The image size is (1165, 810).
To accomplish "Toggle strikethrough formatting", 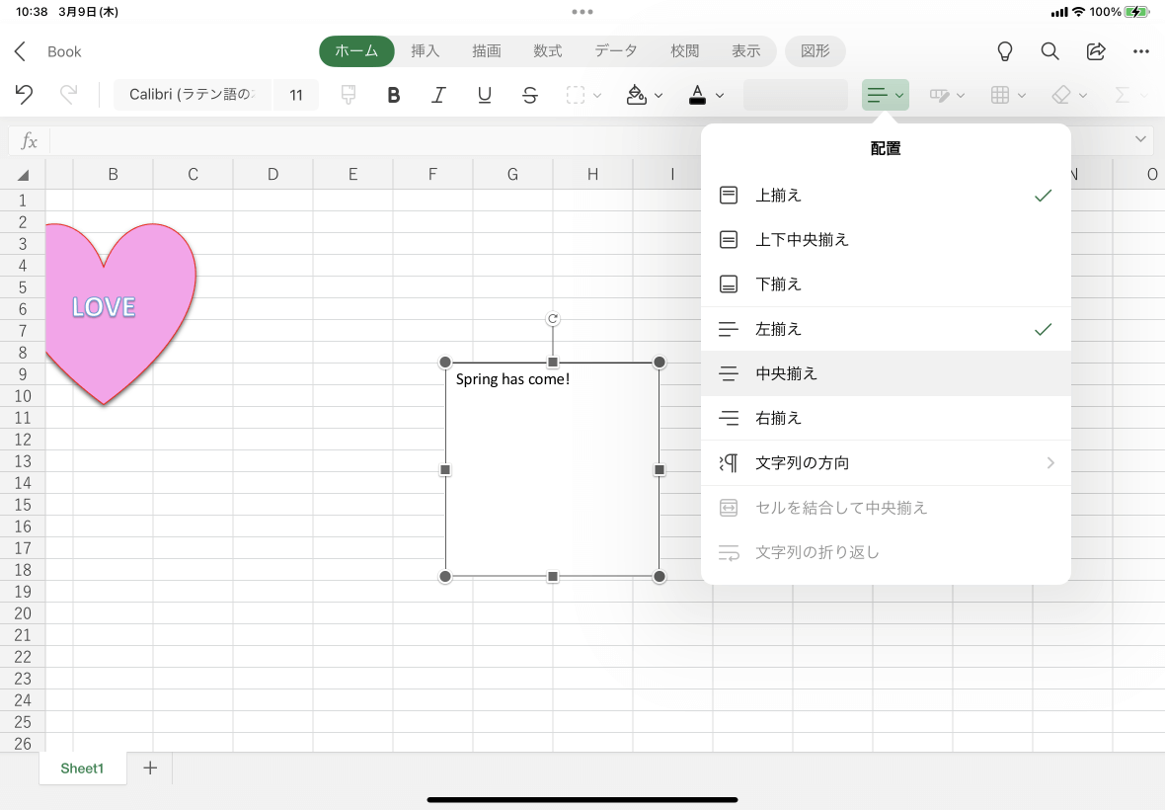I will coord(530,95).
